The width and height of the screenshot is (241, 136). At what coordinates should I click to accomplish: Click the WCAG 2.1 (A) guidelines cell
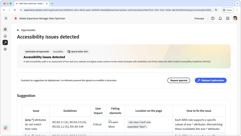click(x=69, y=124)
